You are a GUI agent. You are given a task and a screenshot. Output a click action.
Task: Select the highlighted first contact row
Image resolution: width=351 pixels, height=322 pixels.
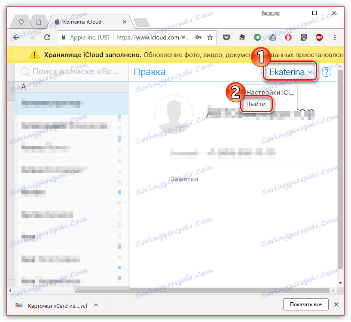click(72, 103)
